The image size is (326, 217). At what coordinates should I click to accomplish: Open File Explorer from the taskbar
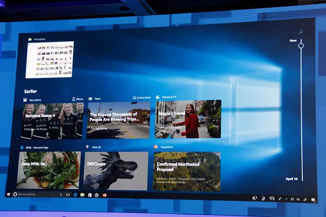click(x=82, y=195)
